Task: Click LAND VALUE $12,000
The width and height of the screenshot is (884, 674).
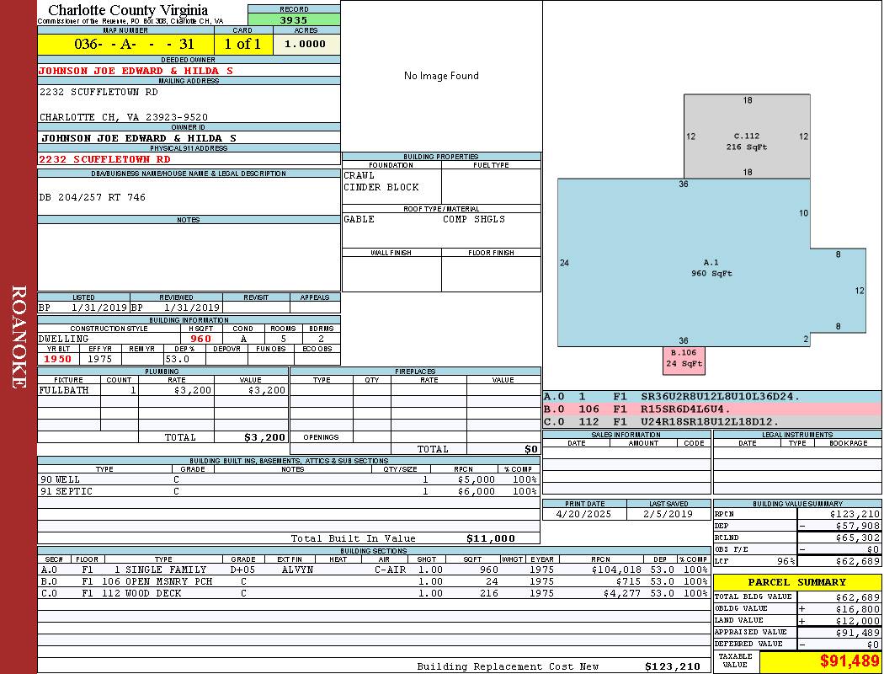Action: pos(858,621)
